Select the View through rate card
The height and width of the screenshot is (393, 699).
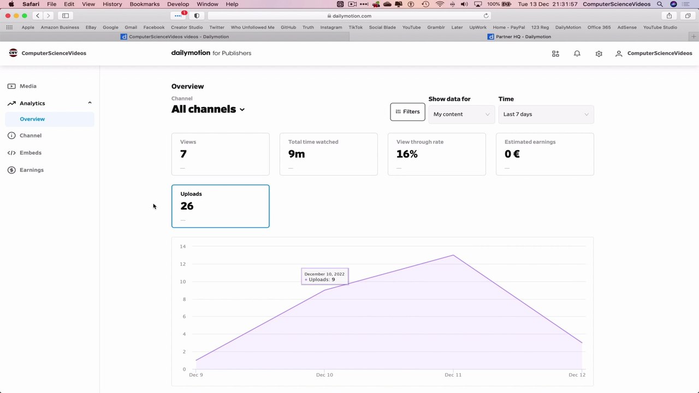coord(437,154)
